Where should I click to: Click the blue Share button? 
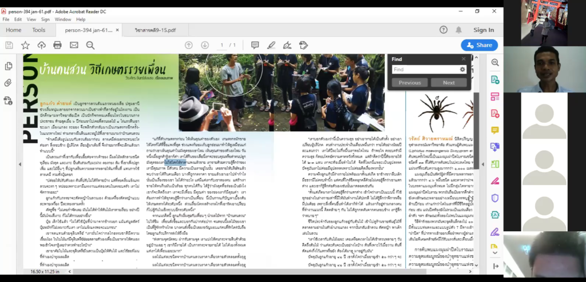[480, 45]
